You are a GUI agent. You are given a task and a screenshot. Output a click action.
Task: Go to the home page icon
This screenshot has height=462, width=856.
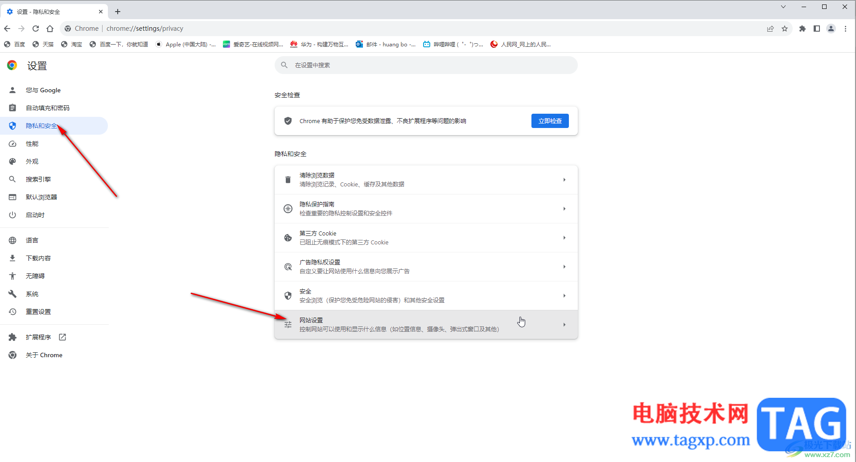(50, 29)
